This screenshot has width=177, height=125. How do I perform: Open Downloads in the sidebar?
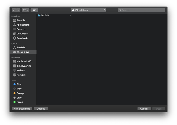point(23,38)
